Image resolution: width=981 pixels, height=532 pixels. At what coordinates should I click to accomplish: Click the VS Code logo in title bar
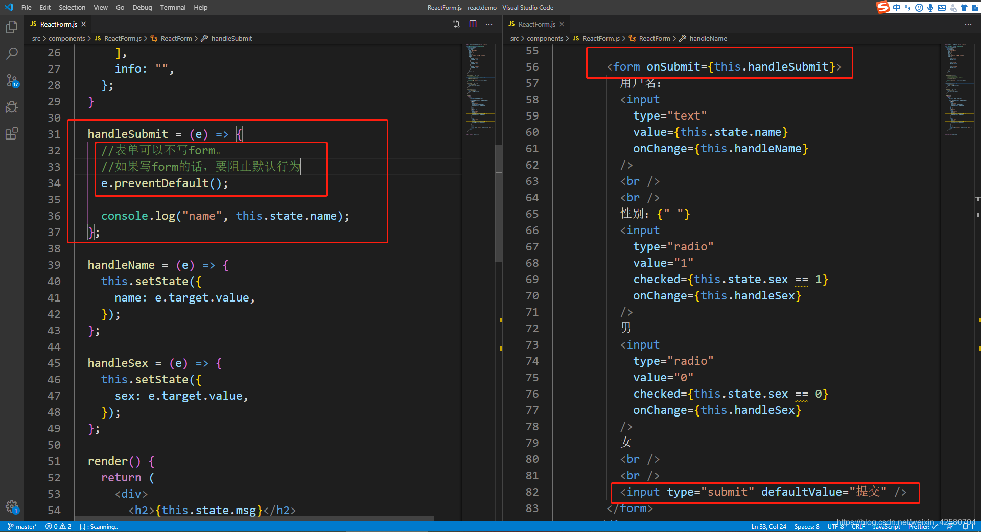click(x=9, y=7)
